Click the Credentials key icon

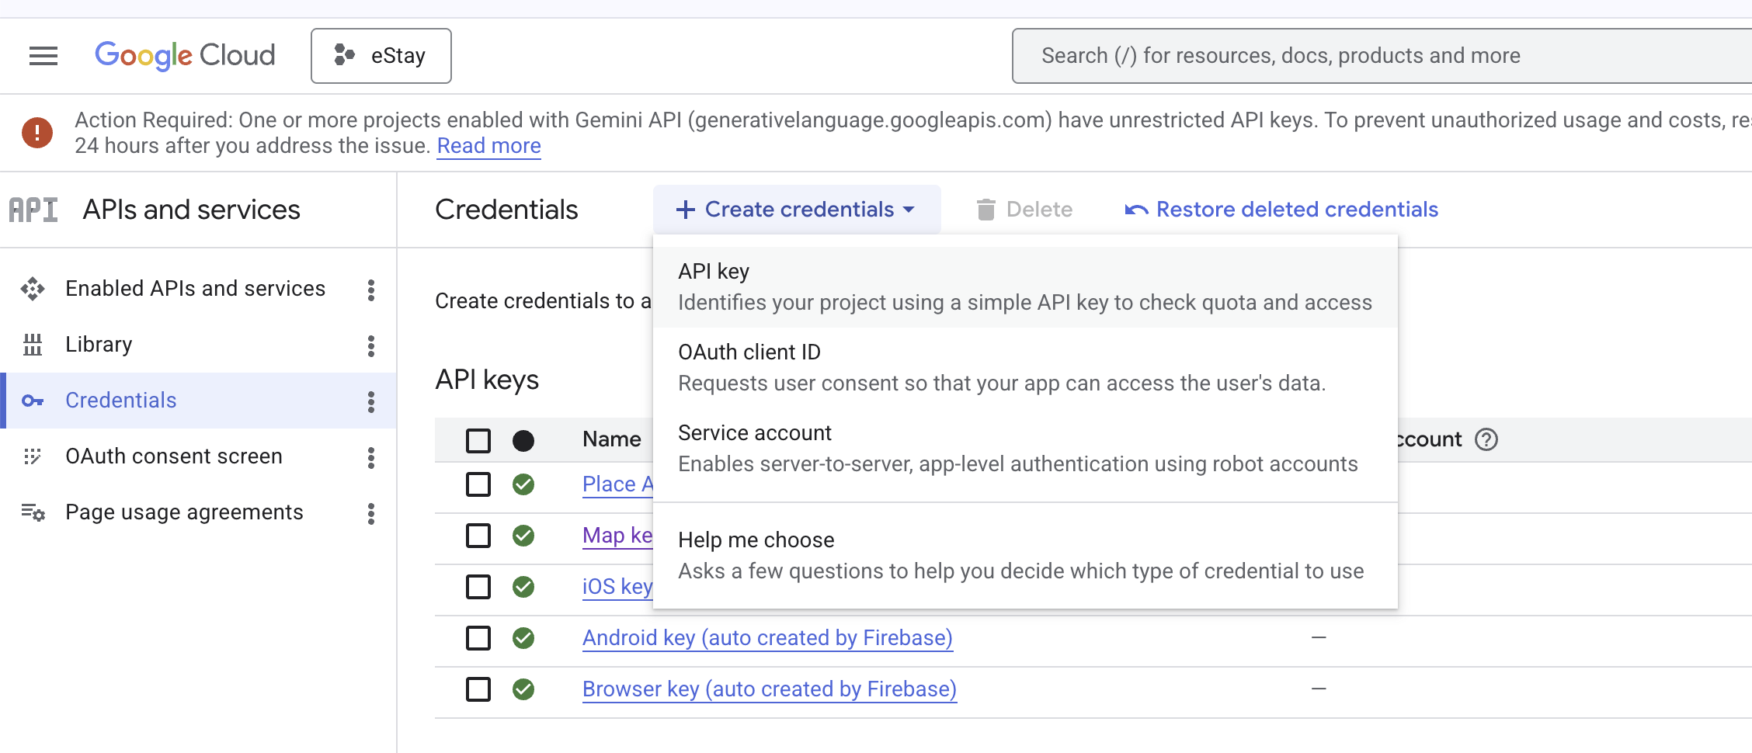click(33, 401)
